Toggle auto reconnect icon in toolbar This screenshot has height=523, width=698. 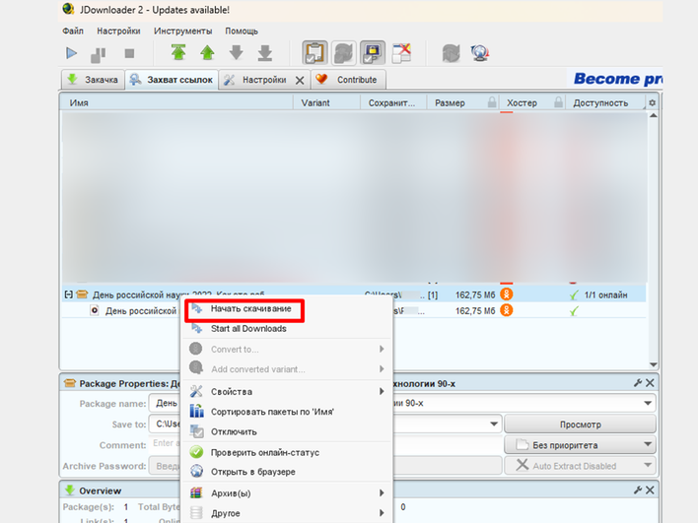pyautogui.click(x=344, y=53)
